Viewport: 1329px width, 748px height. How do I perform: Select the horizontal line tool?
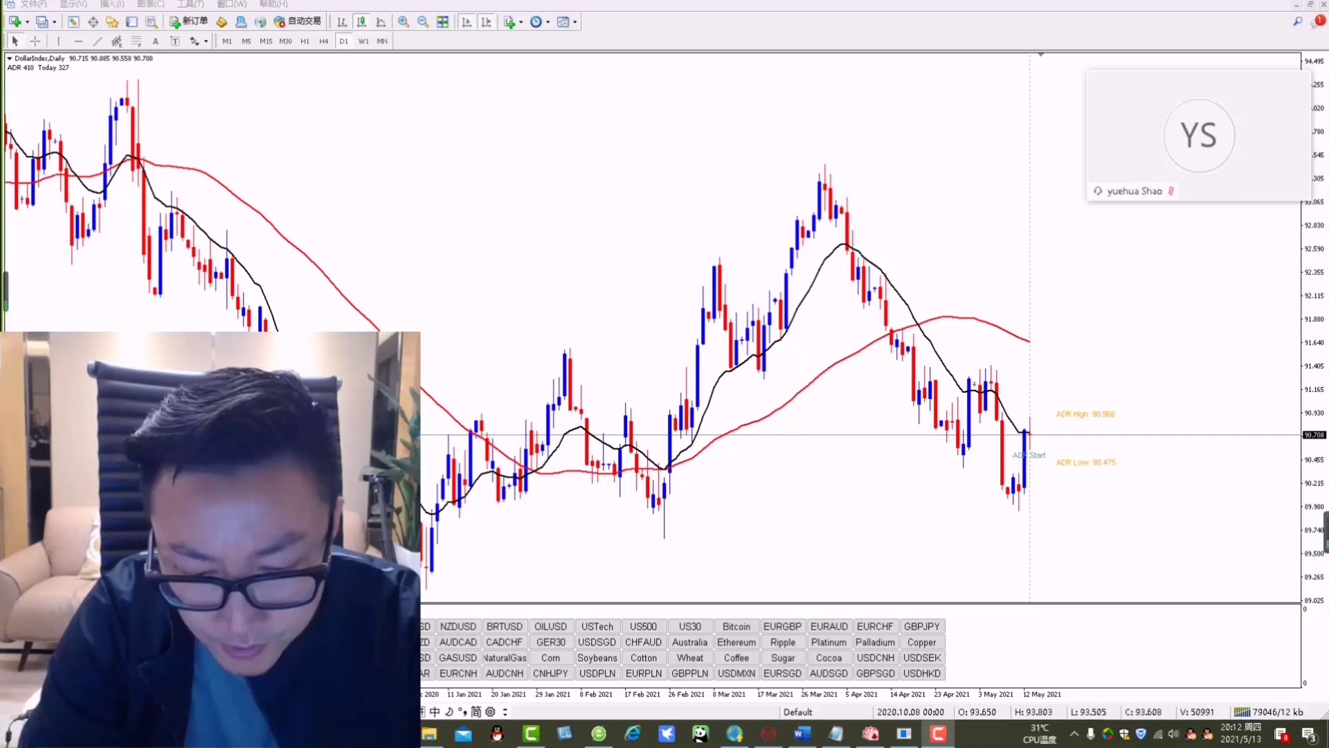tap(78, 42)
